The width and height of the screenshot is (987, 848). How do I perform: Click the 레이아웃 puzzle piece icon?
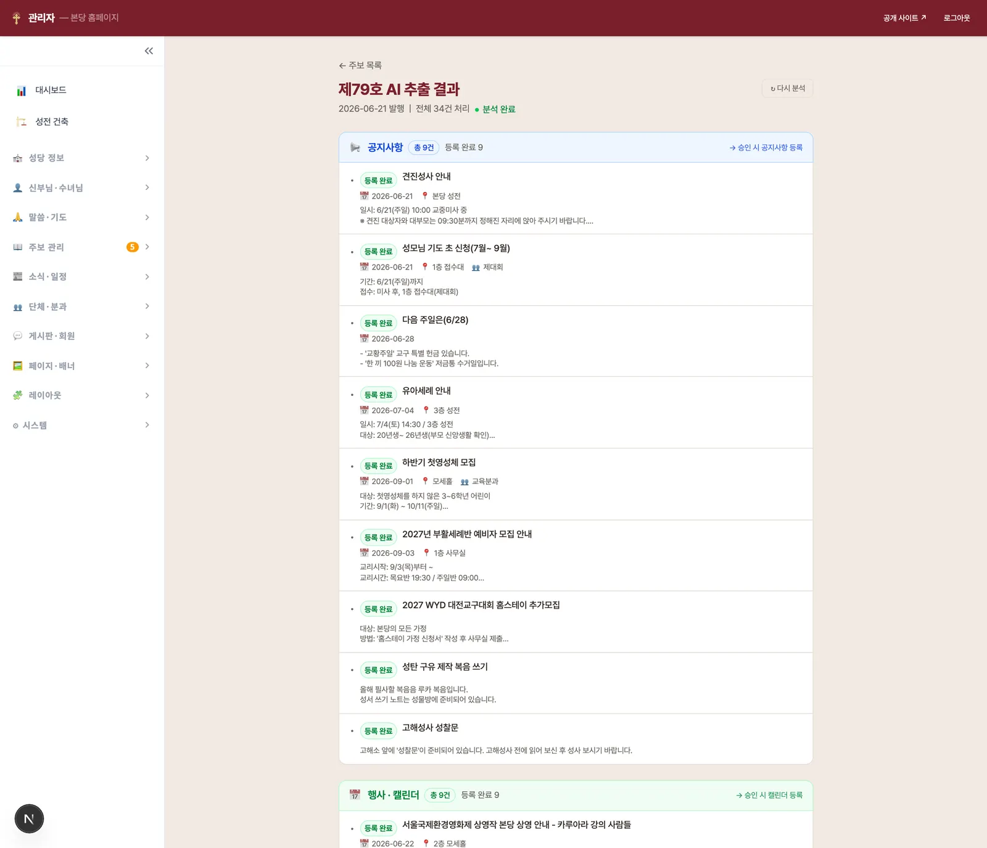point(18,395)
